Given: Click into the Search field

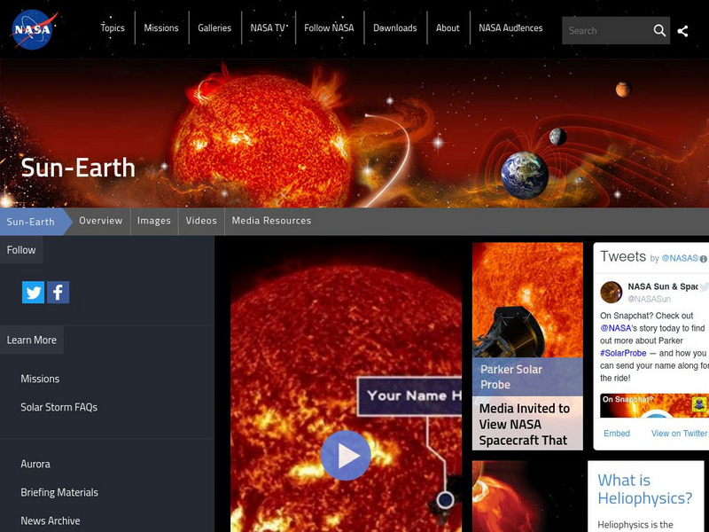Looking at the screenshot, I should [x=606, y=31].
